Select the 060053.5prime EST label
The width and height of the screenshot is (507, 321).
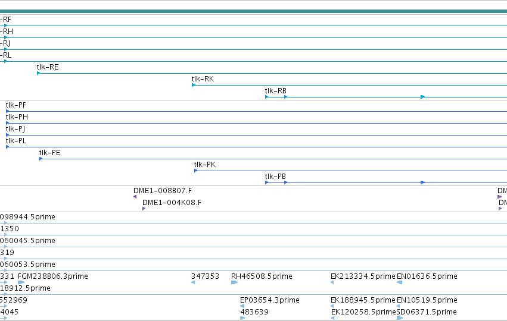pos(27,265)
